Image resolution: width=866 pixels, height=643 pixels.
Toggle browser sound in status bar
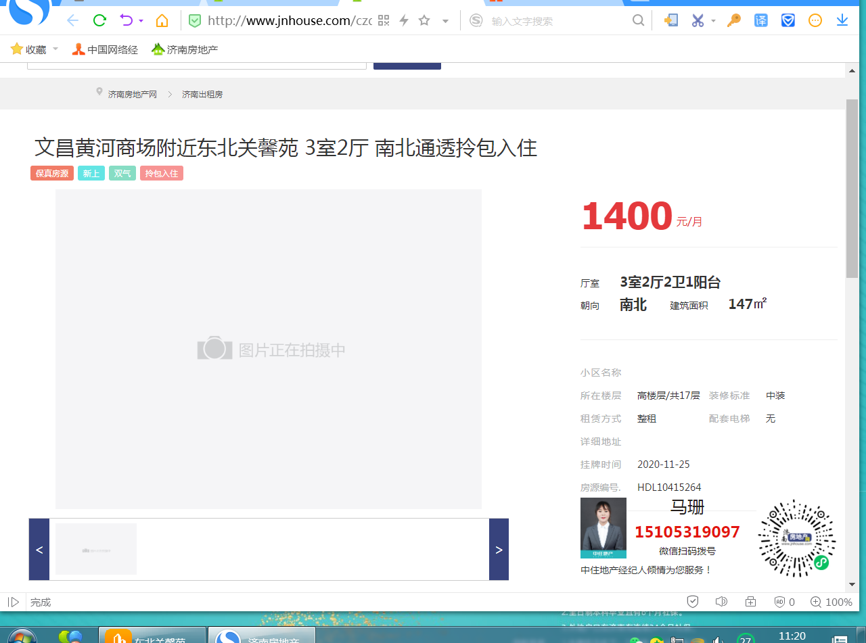721,602
